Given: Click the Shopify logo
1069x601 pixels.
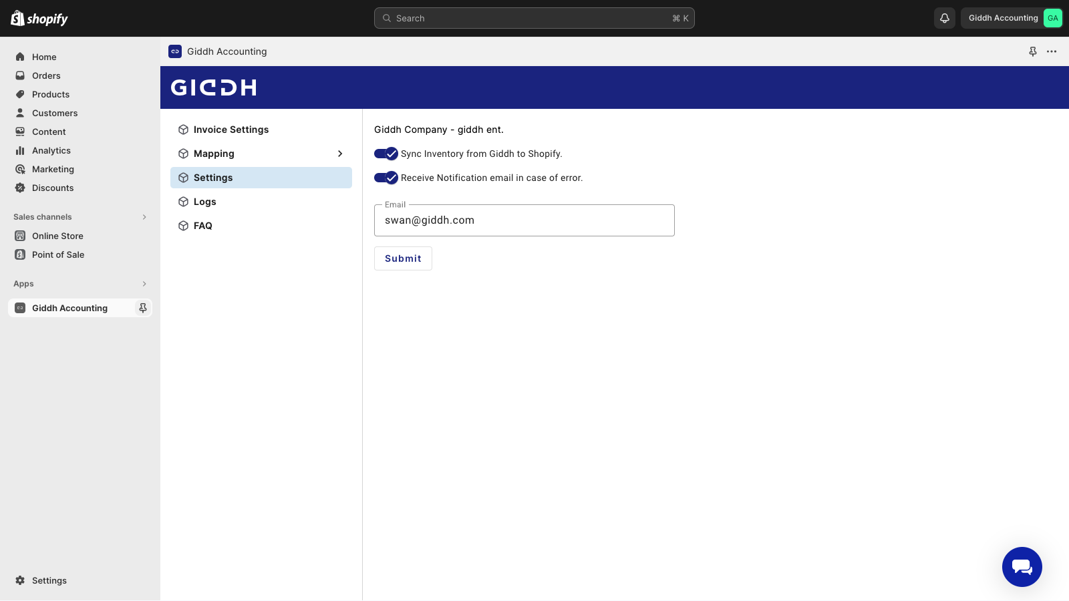Looking at the screenshot, I should pos(39,18).
